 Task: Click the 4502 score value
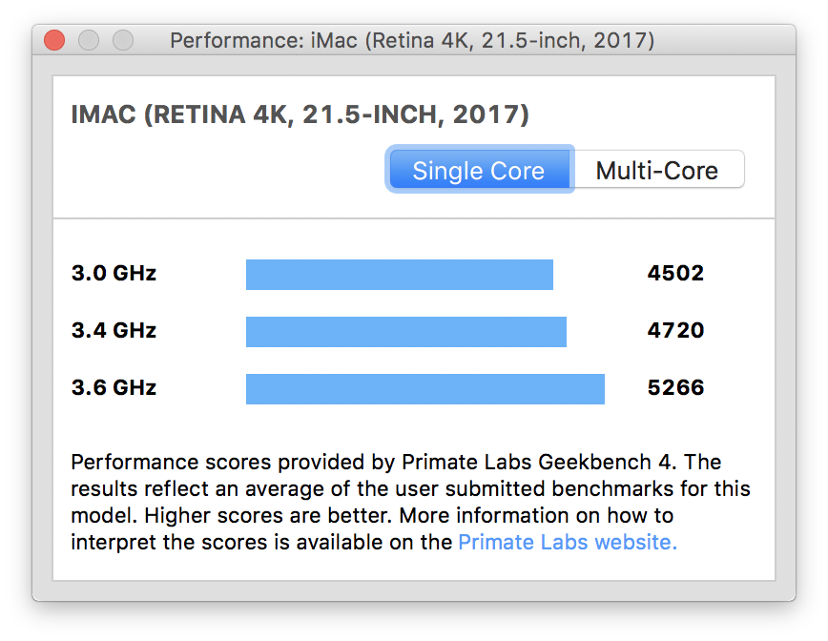(676, 274)
